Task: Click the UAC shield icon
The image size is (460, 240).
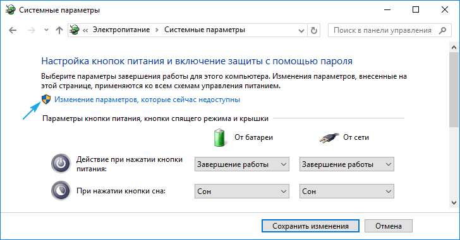Action: [x=46, y=100]
